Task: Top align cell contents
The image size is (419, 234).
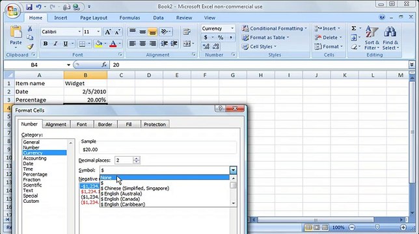Action: pyautogui.click(x=132, y=32)
